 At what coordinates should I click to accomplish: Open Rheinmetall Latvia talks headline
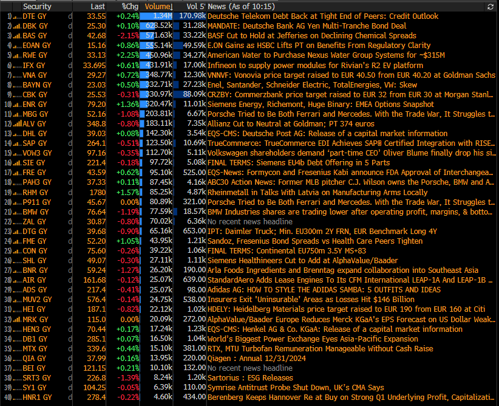[317, 193]
